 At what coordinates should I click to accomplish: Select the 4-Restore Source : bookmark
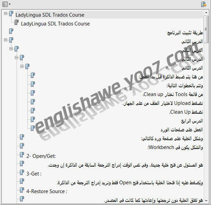click(47, 191)
